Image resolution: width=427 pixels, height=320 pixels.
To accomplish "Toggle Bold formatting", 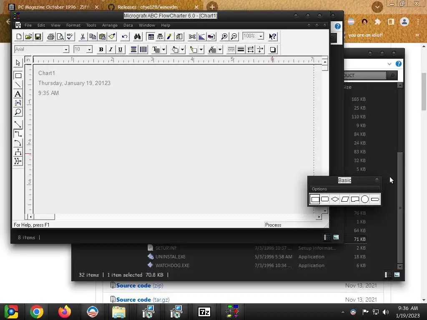I will click(x=101, y=50).
